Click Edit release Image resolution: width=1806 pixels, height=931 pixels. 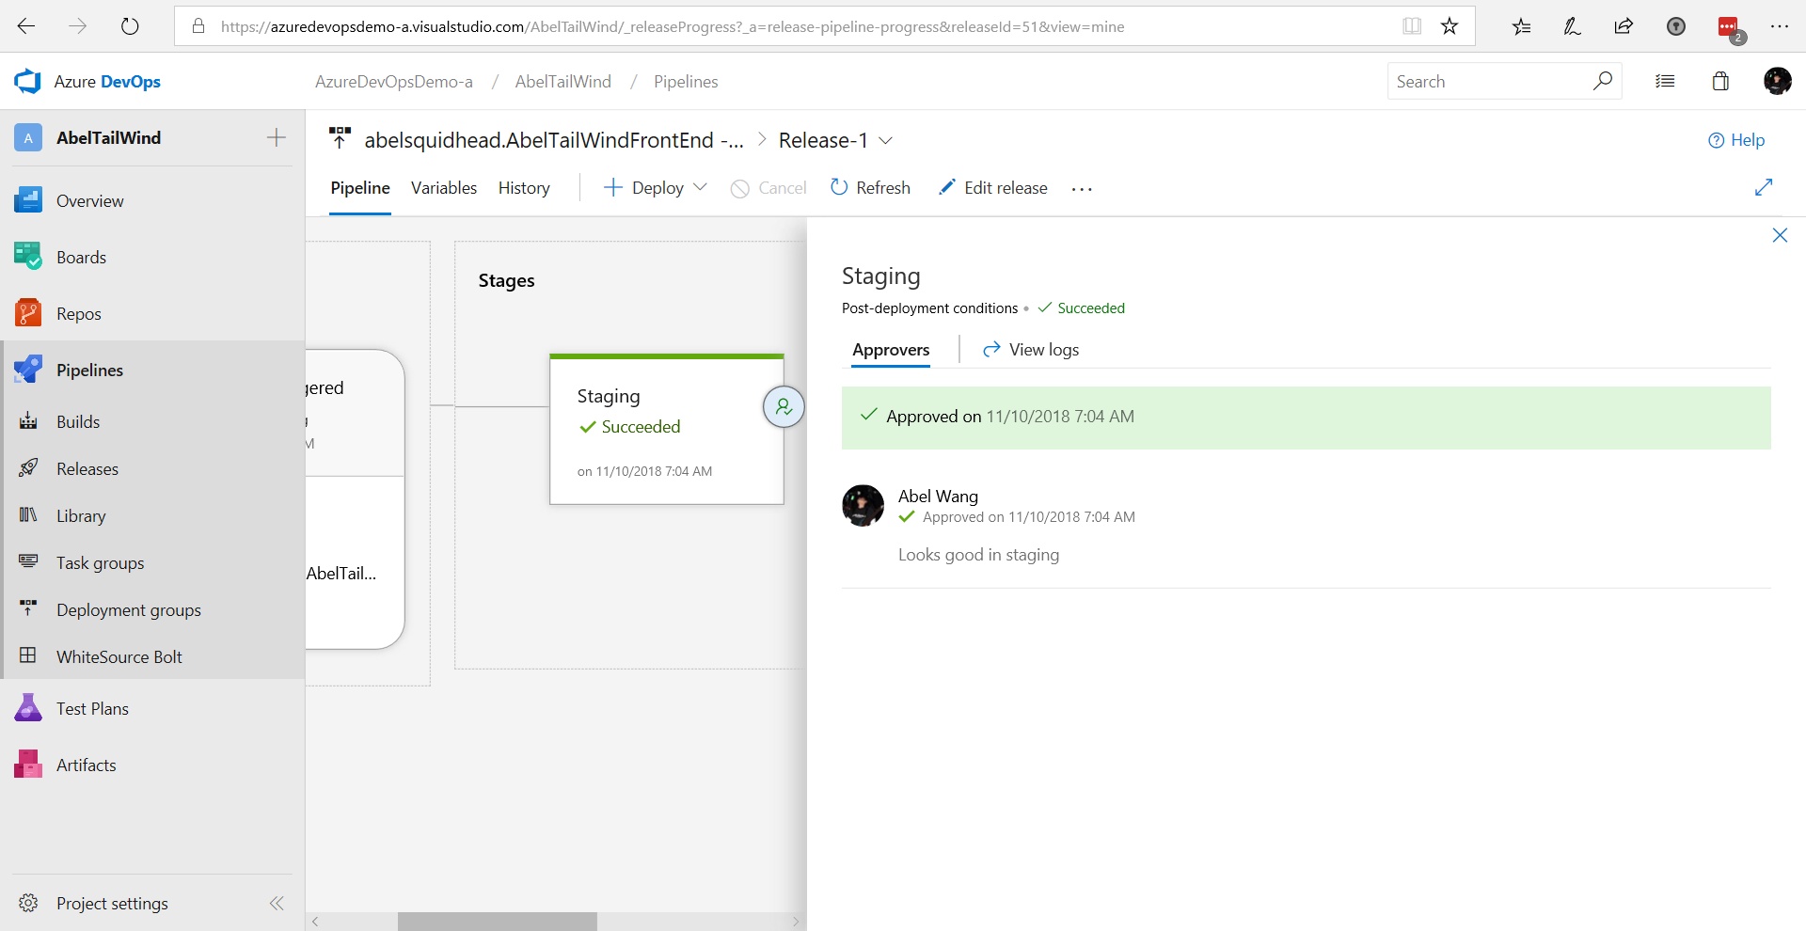coord(992,188)
